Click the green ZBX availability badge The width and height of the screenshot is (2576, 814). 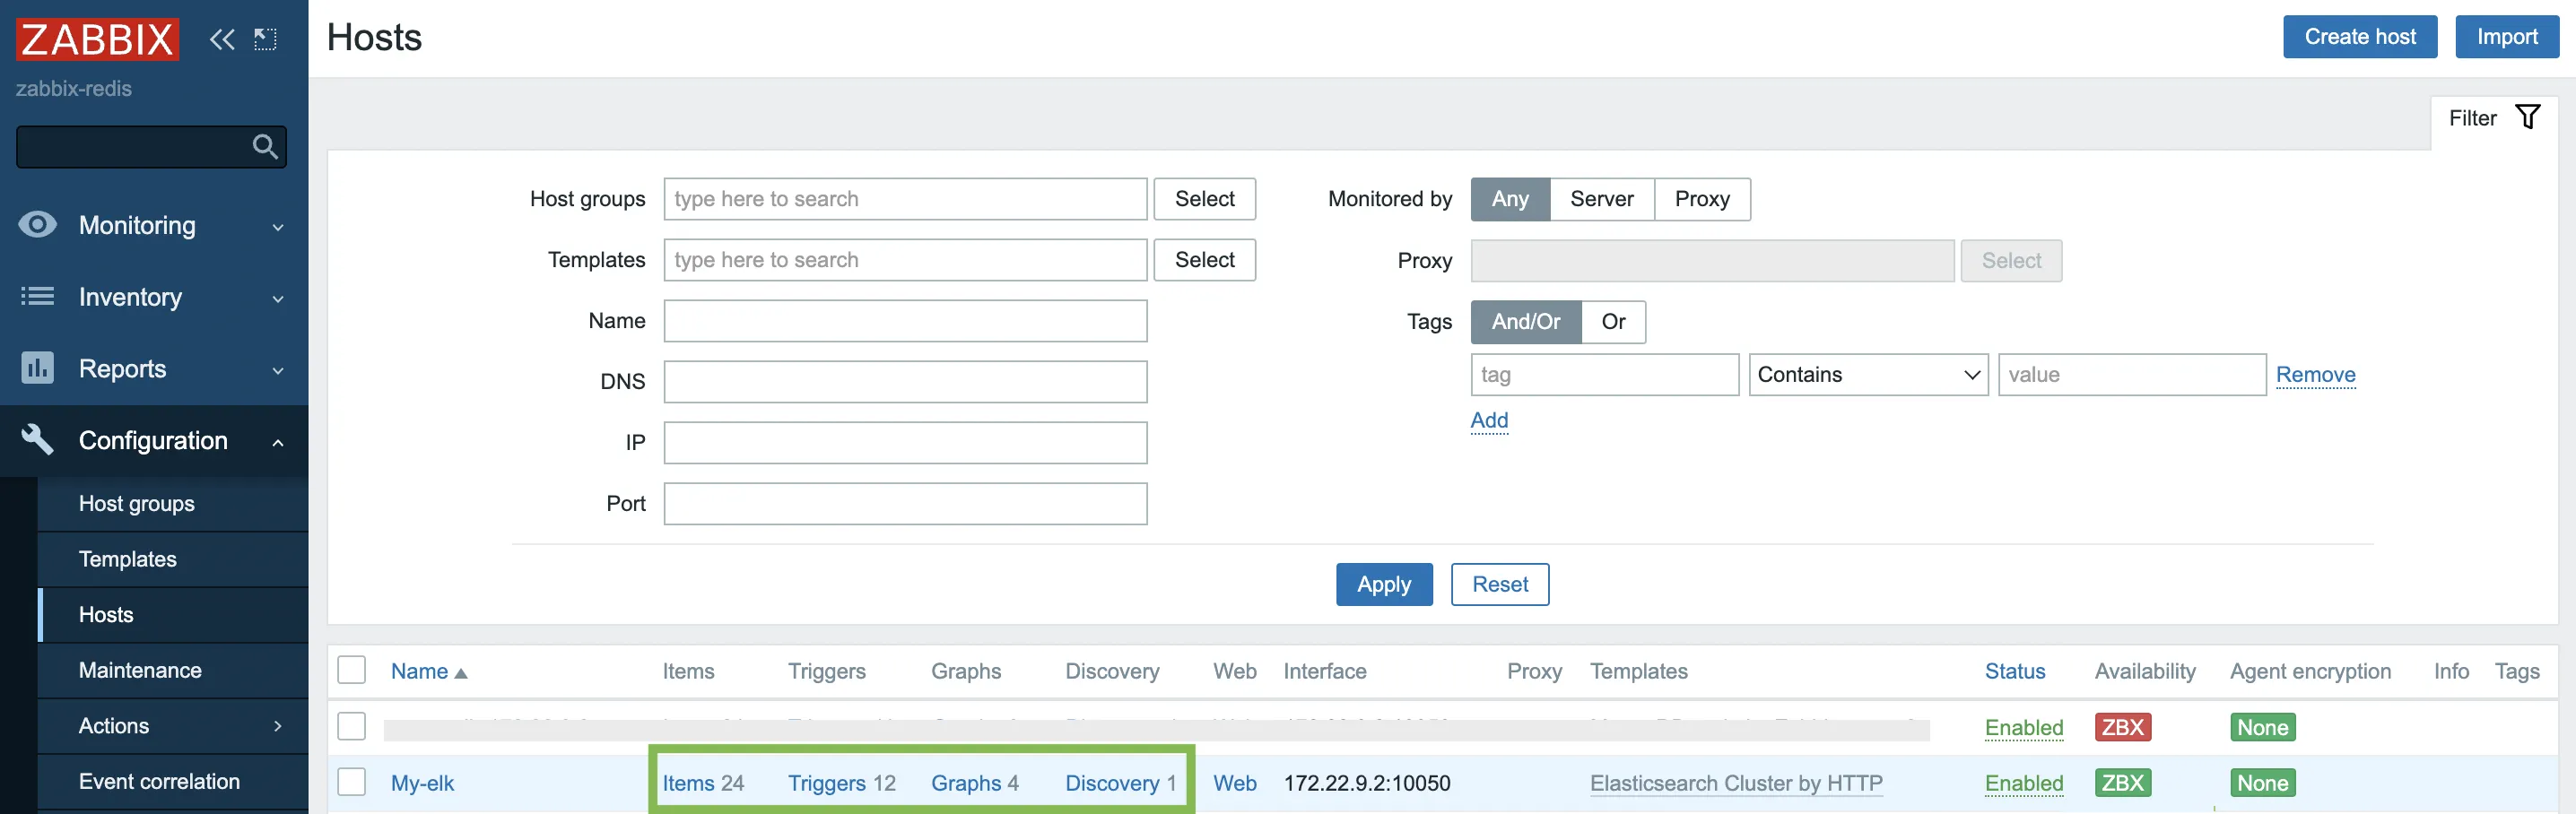2122,783
